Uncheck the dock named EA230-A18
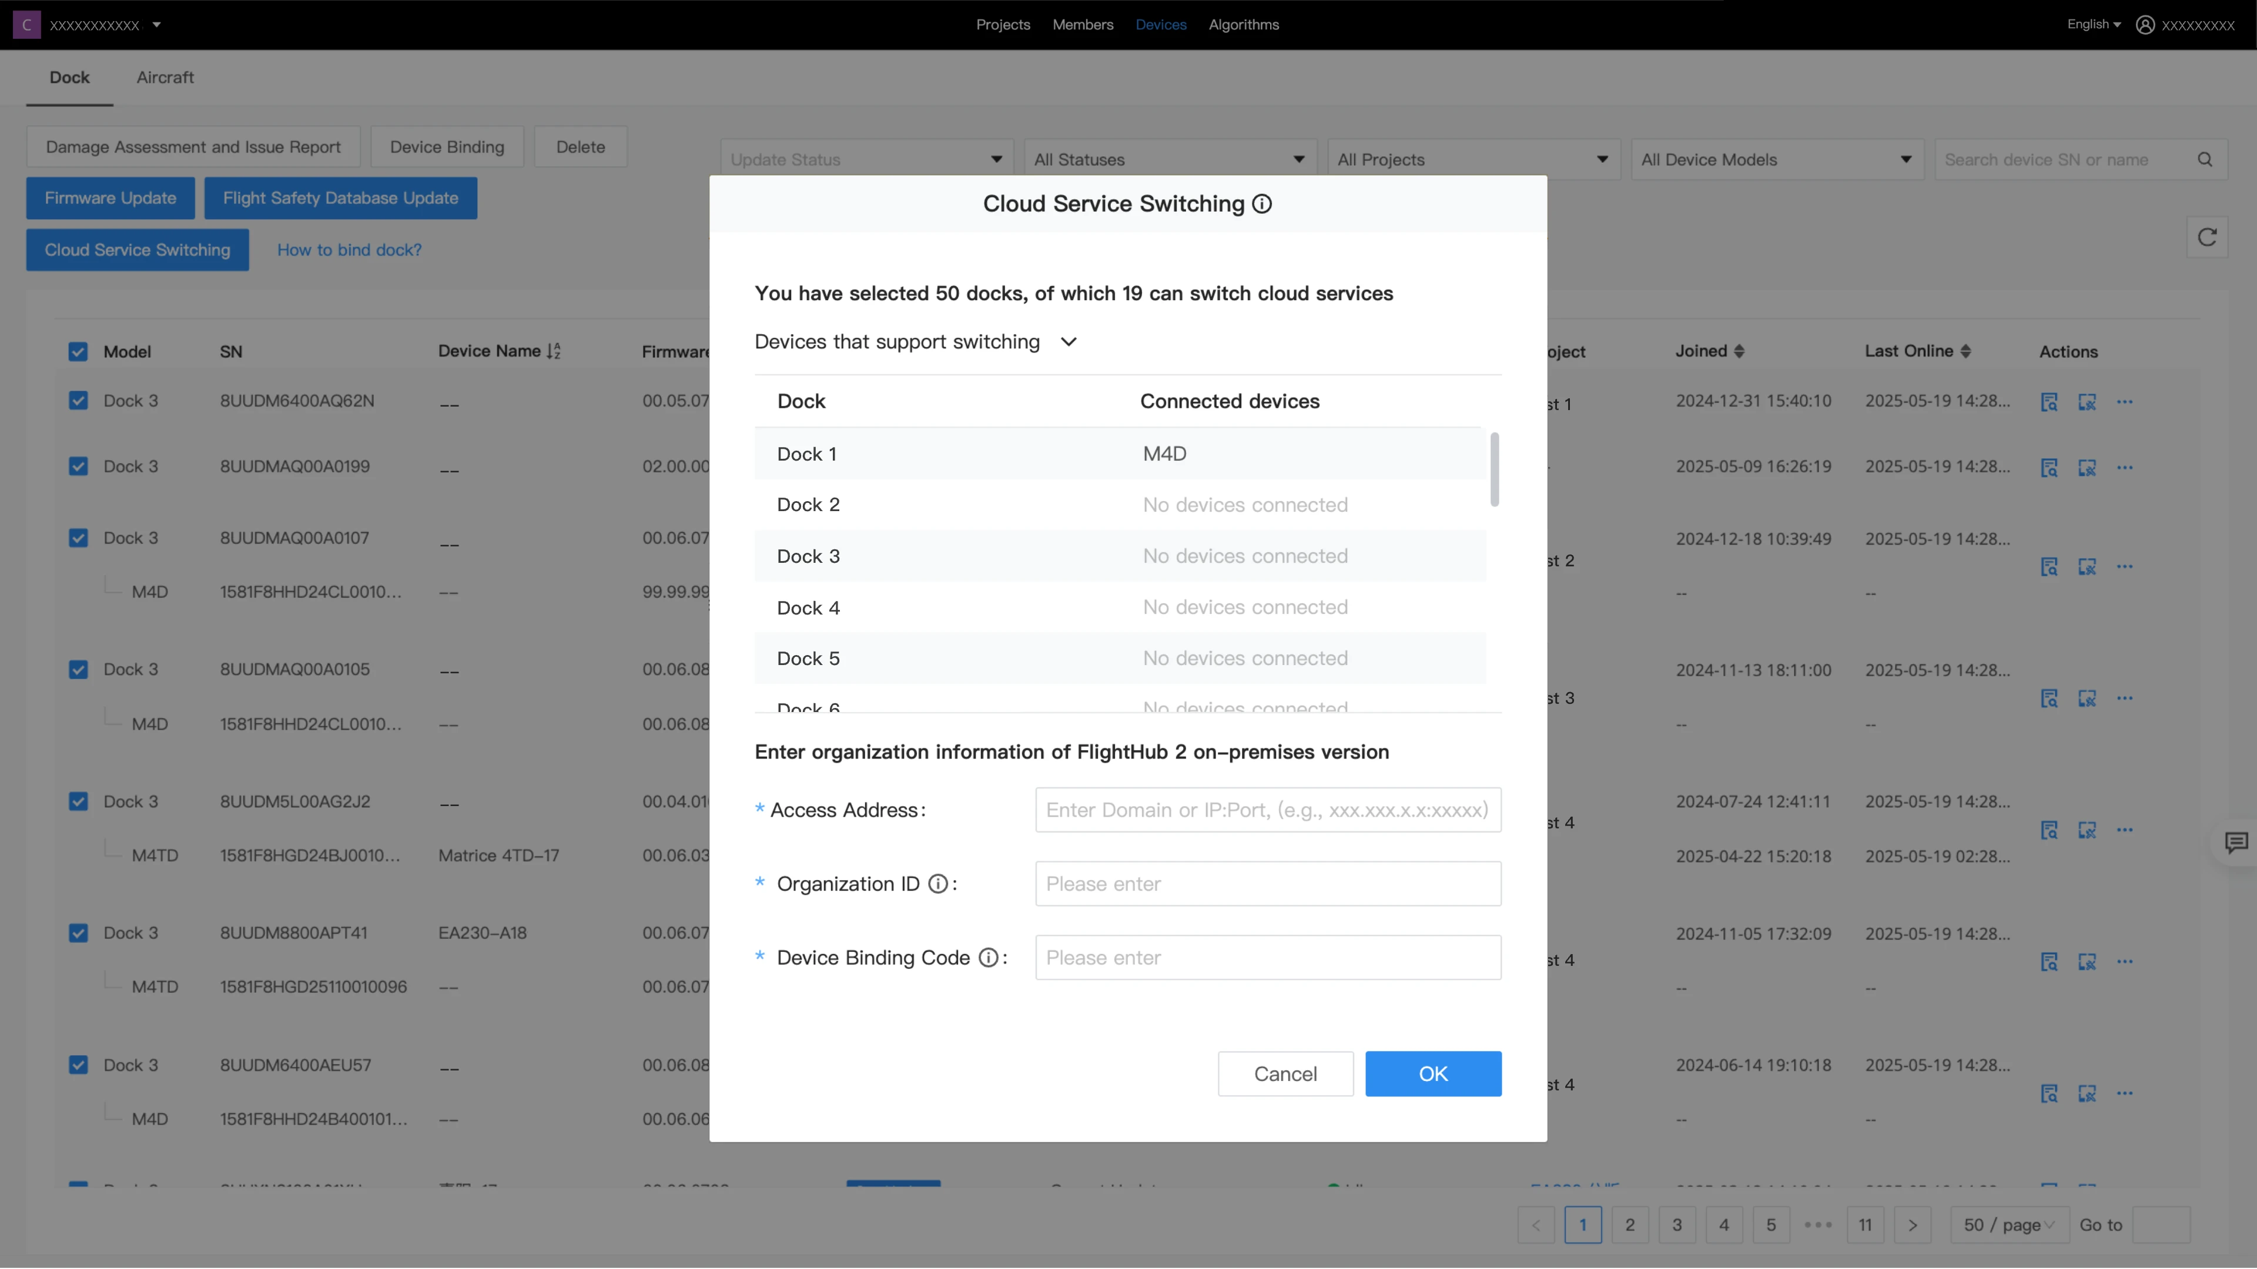The width and height of the screenshot is (2257, 1269). click(x=78, y=933)
